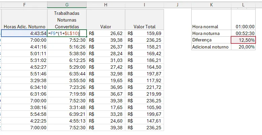Select the 20,00% value cell

tap(243, 47)
